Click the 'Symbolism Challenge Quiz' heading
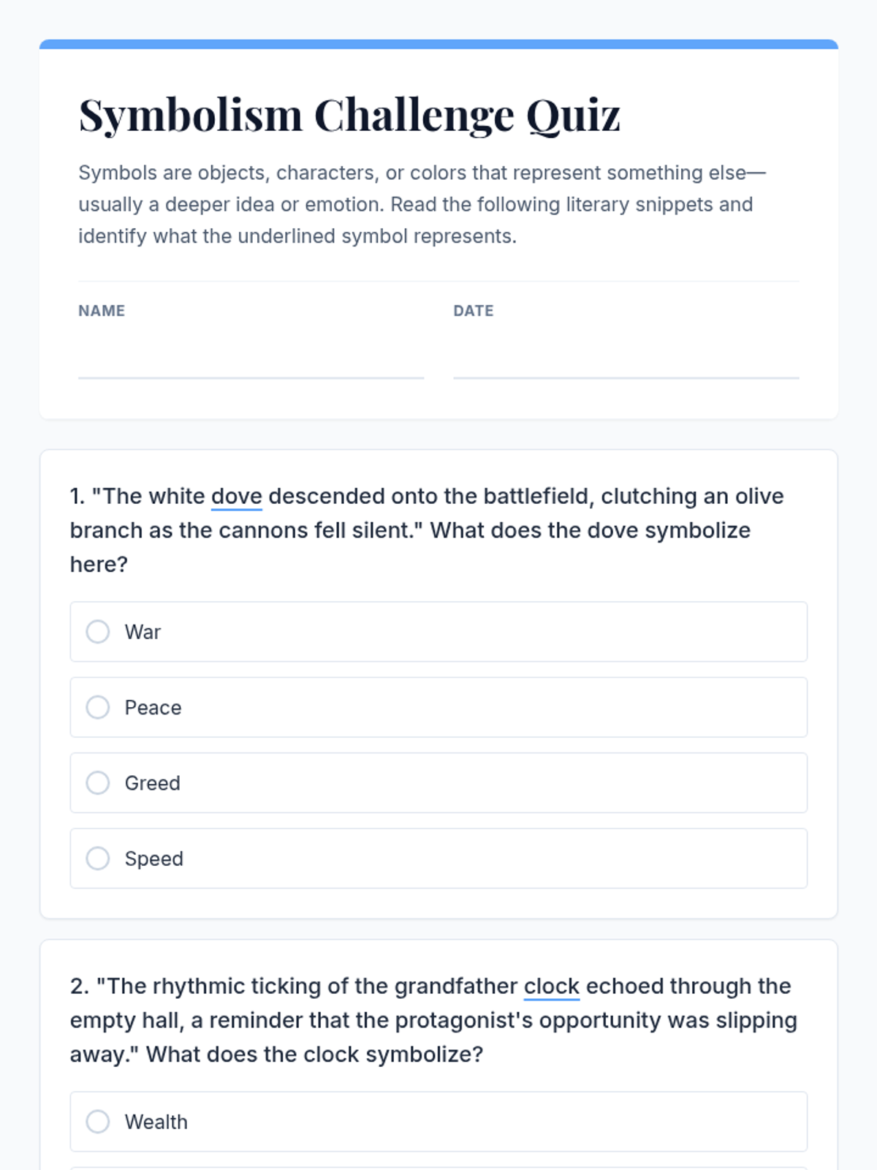The width and height of the screenshot is (877, 1170). (x=349, y=115)
